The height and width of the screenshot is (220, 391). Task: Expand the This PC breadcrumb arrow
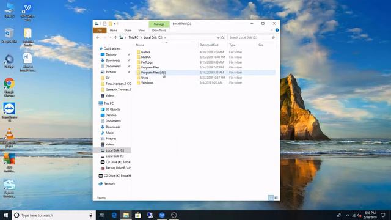pos(141,37)
